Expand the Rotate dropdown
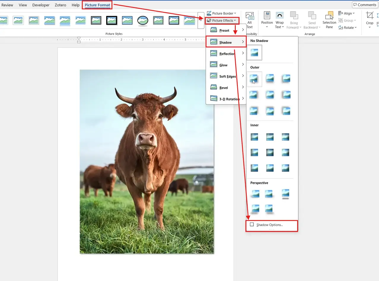 (x=348, y=28)
